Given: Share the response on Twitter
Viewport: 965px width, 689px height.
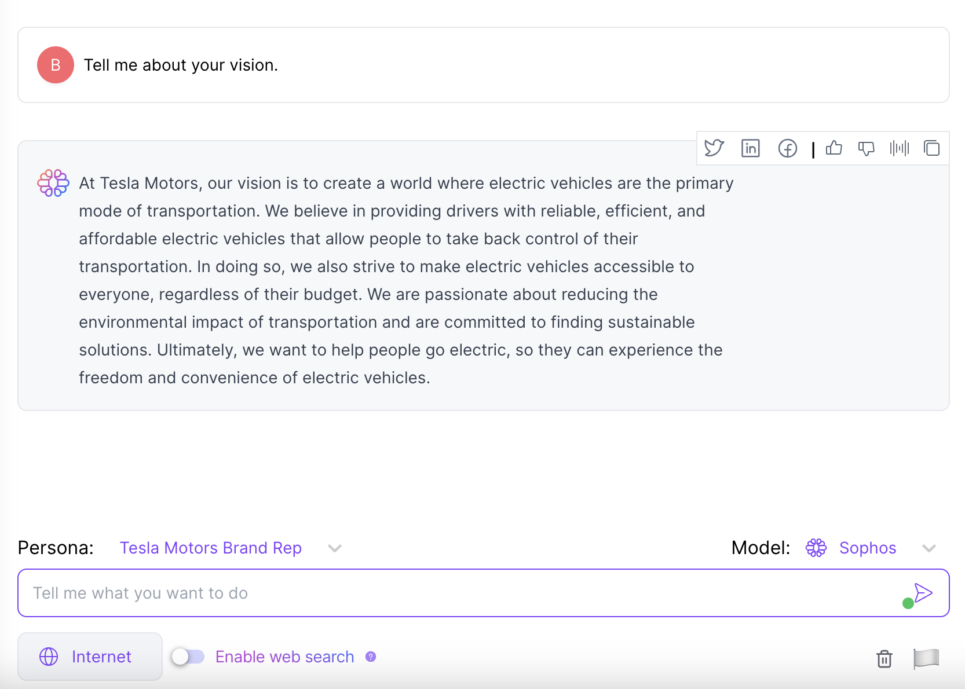Looking at the screenshot, I should (714, 148).
